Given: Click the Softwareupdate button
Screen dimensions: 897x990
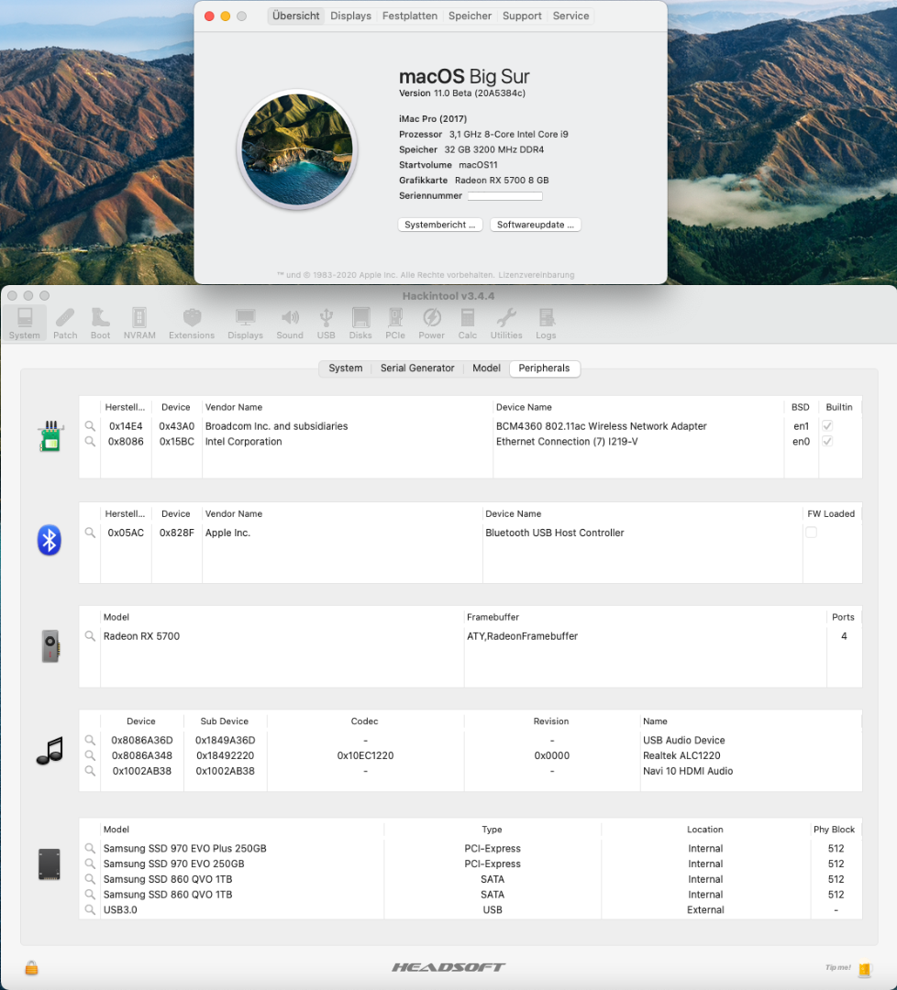Looking at the screenshot, I should [536, 225].
